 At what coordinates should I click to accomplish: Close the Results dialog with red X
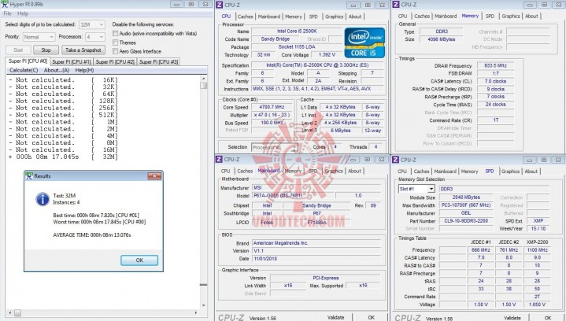[x=154, y=176]
